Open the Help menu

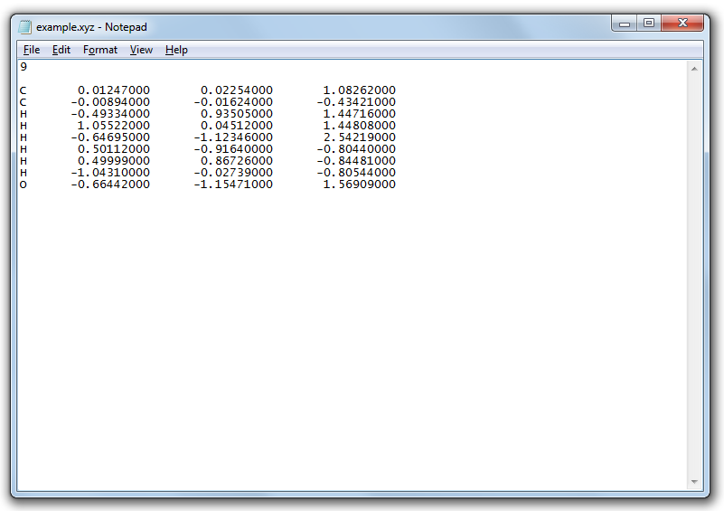click(176, 50)
